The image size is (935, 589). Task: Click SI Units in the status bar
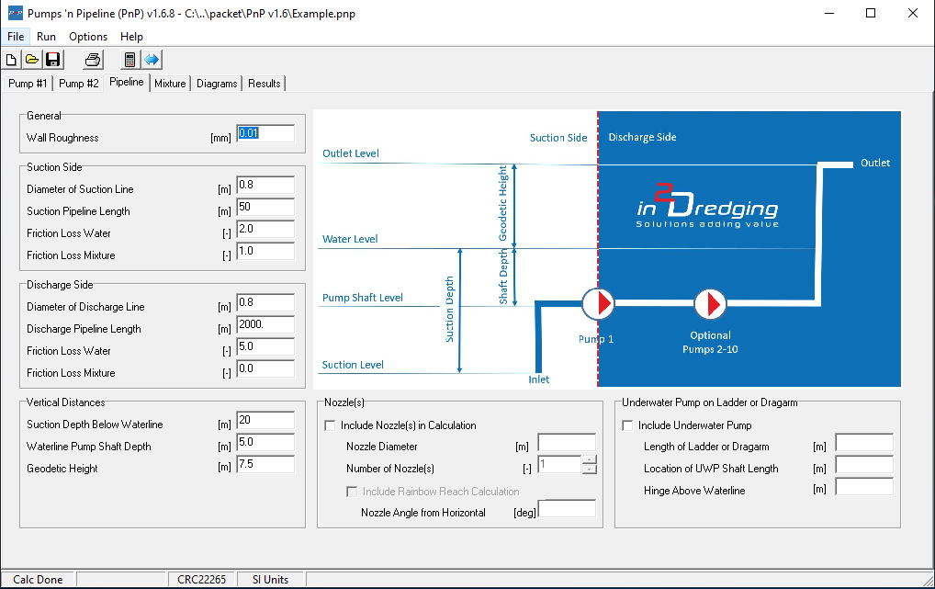coord(269,579)
